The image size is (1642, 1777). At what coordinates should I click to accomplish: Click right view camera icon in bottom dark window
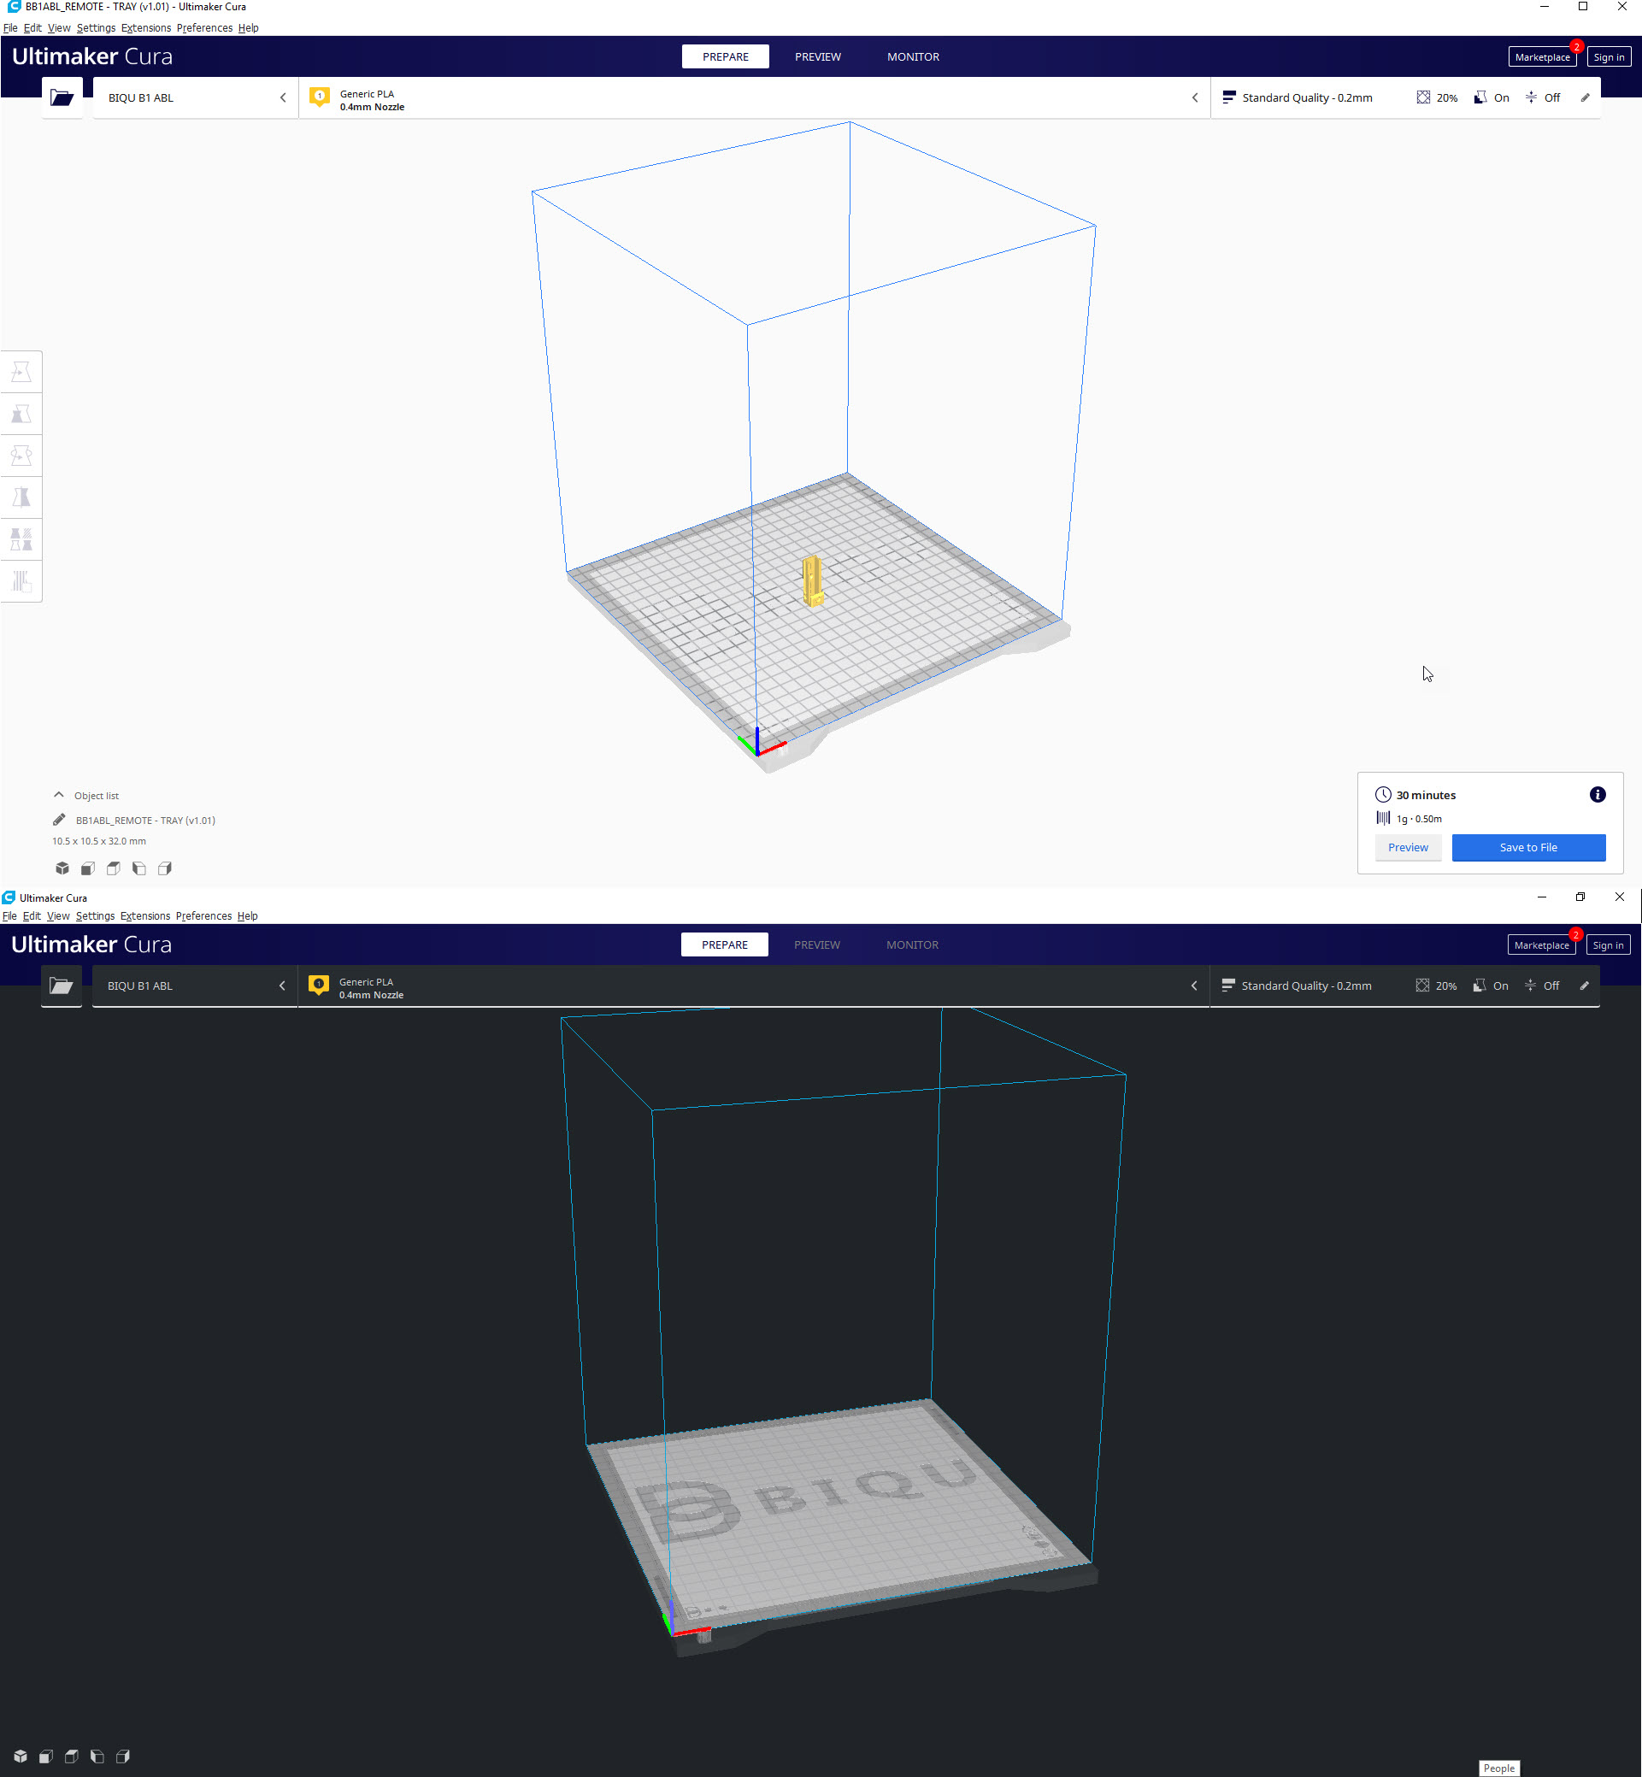[122, 1756]
